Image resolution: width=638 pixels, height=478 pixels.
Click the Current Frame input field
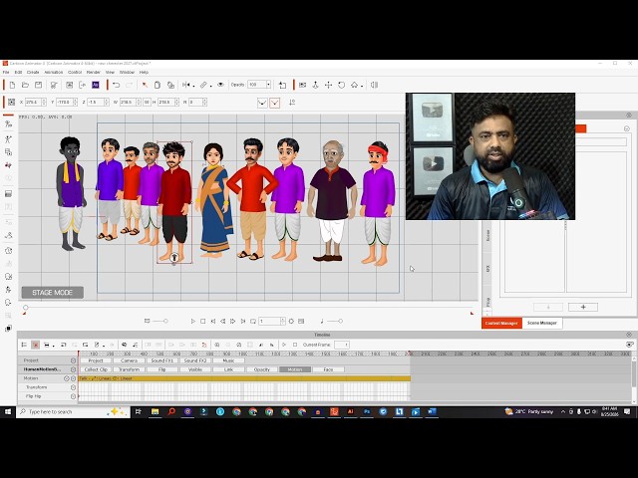click(342, 345)
